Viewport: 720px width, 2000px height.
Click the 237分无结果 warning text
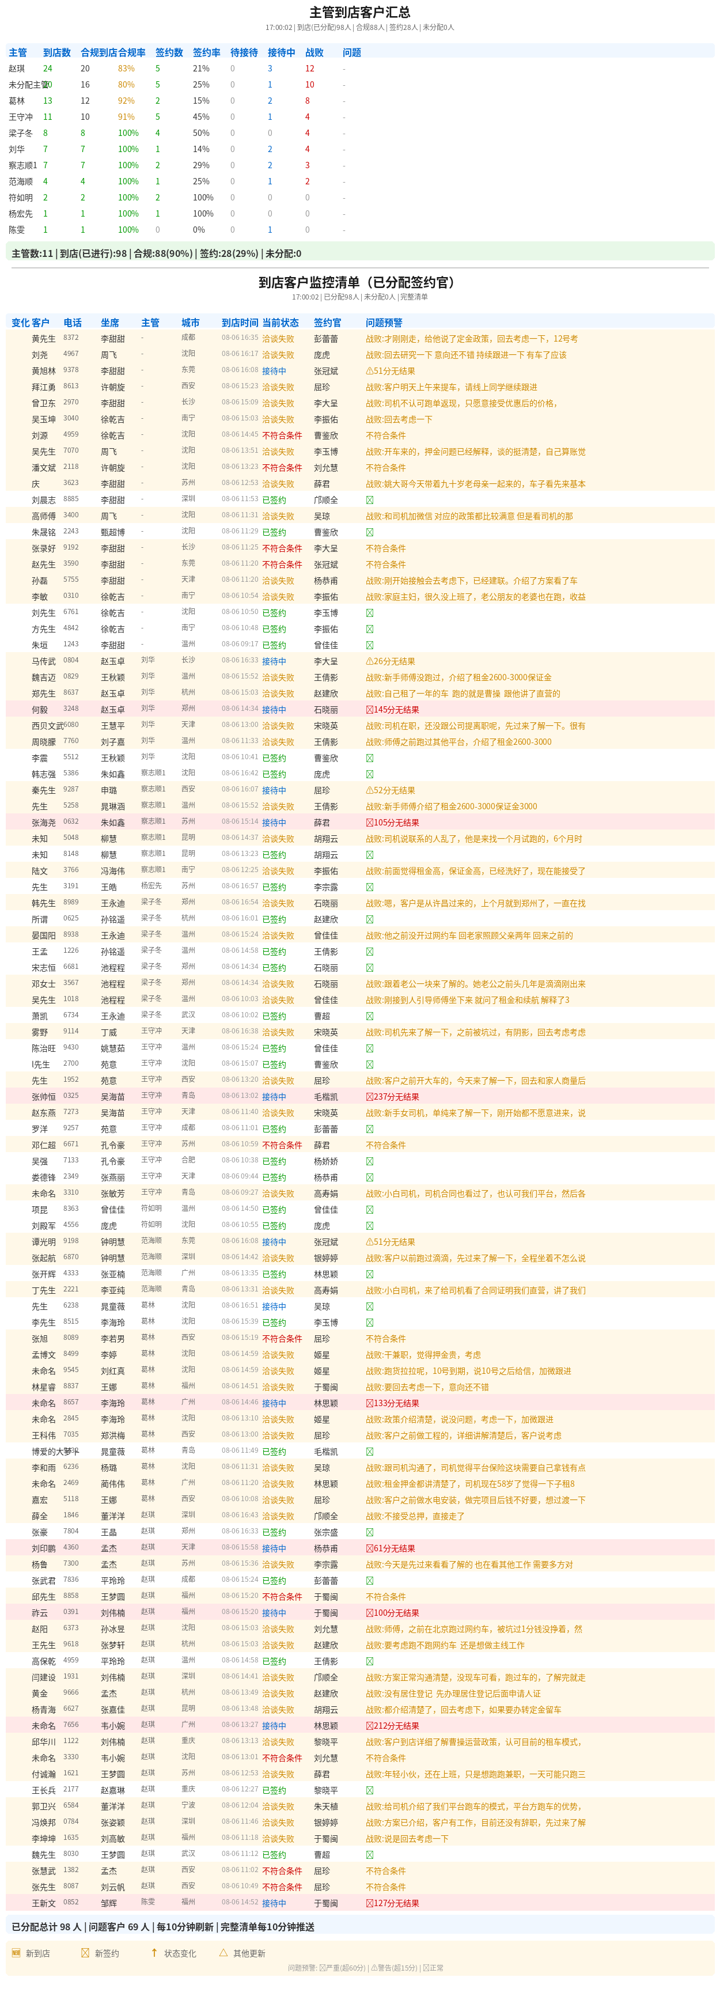pos(396,1097)
